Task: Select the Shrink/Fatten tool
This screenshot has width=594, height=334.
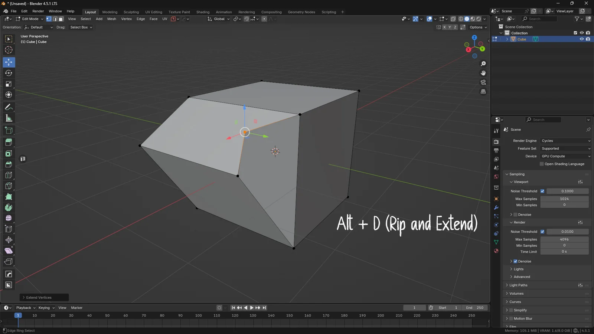Action: point(9,240)
